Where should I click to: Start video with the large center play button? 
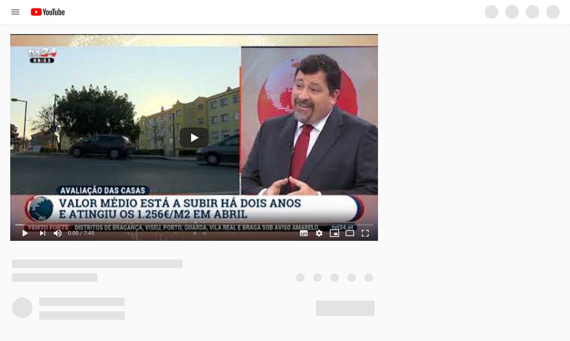pyautogui.click(x=194, y=138)
